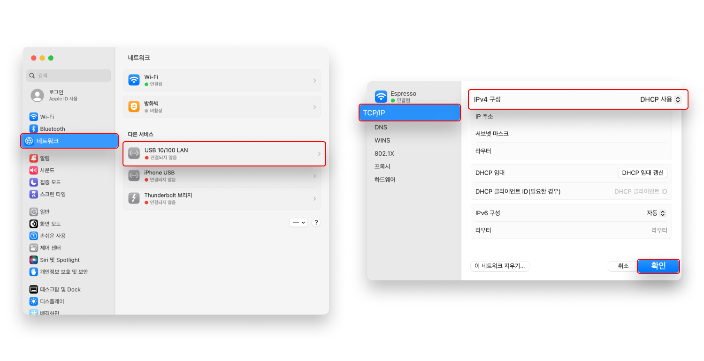Click the 제어 센터 icon
Viewport: 704px width, 361px height.
click(33, 248)
